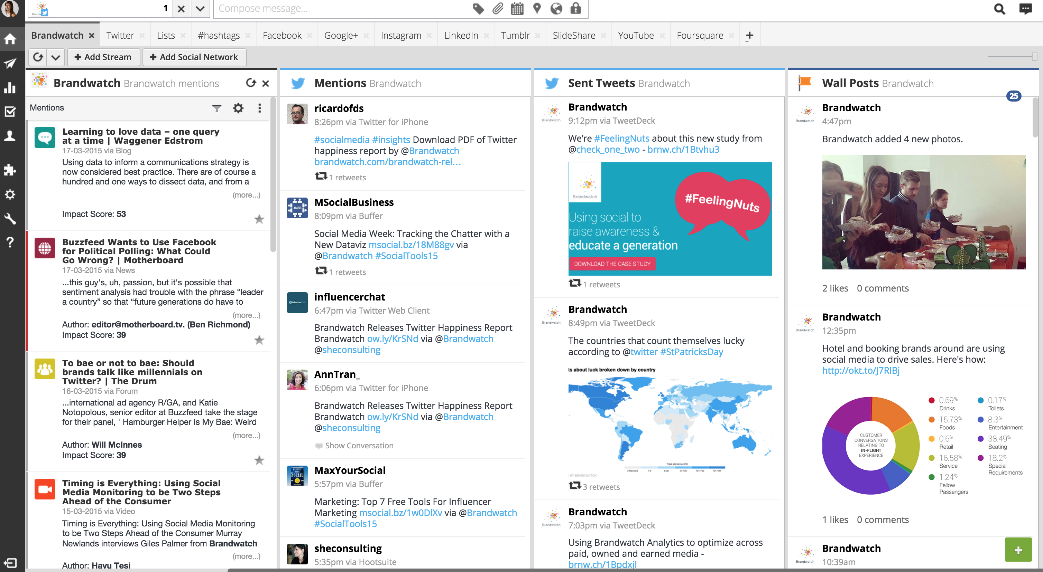The height and width of the screenshot is (572, 1043).
Task: Switch to the Lists tab
Action: 166,36
